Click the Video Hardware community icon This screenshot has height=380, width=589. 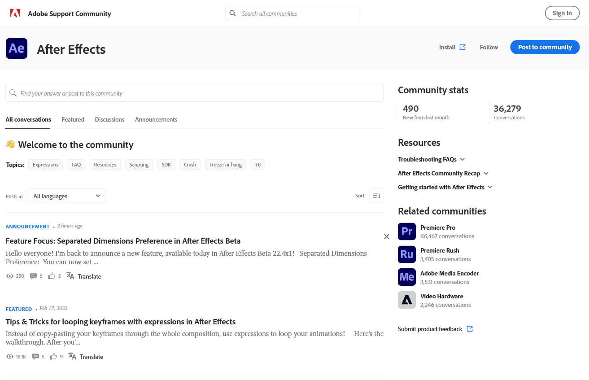pos(406,300)
